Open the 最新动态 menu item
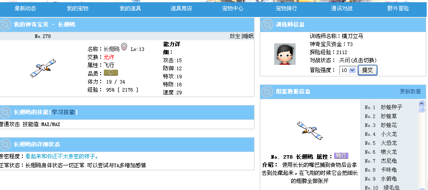 pyautogui.click(x=25, y=8)
